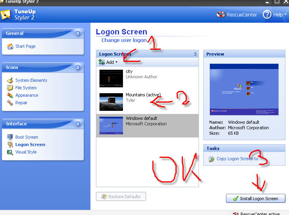Click 'Tyler' author text
The height and width of the screenshot is (215, 289).
pyautogui.click(x=130, y=100)
